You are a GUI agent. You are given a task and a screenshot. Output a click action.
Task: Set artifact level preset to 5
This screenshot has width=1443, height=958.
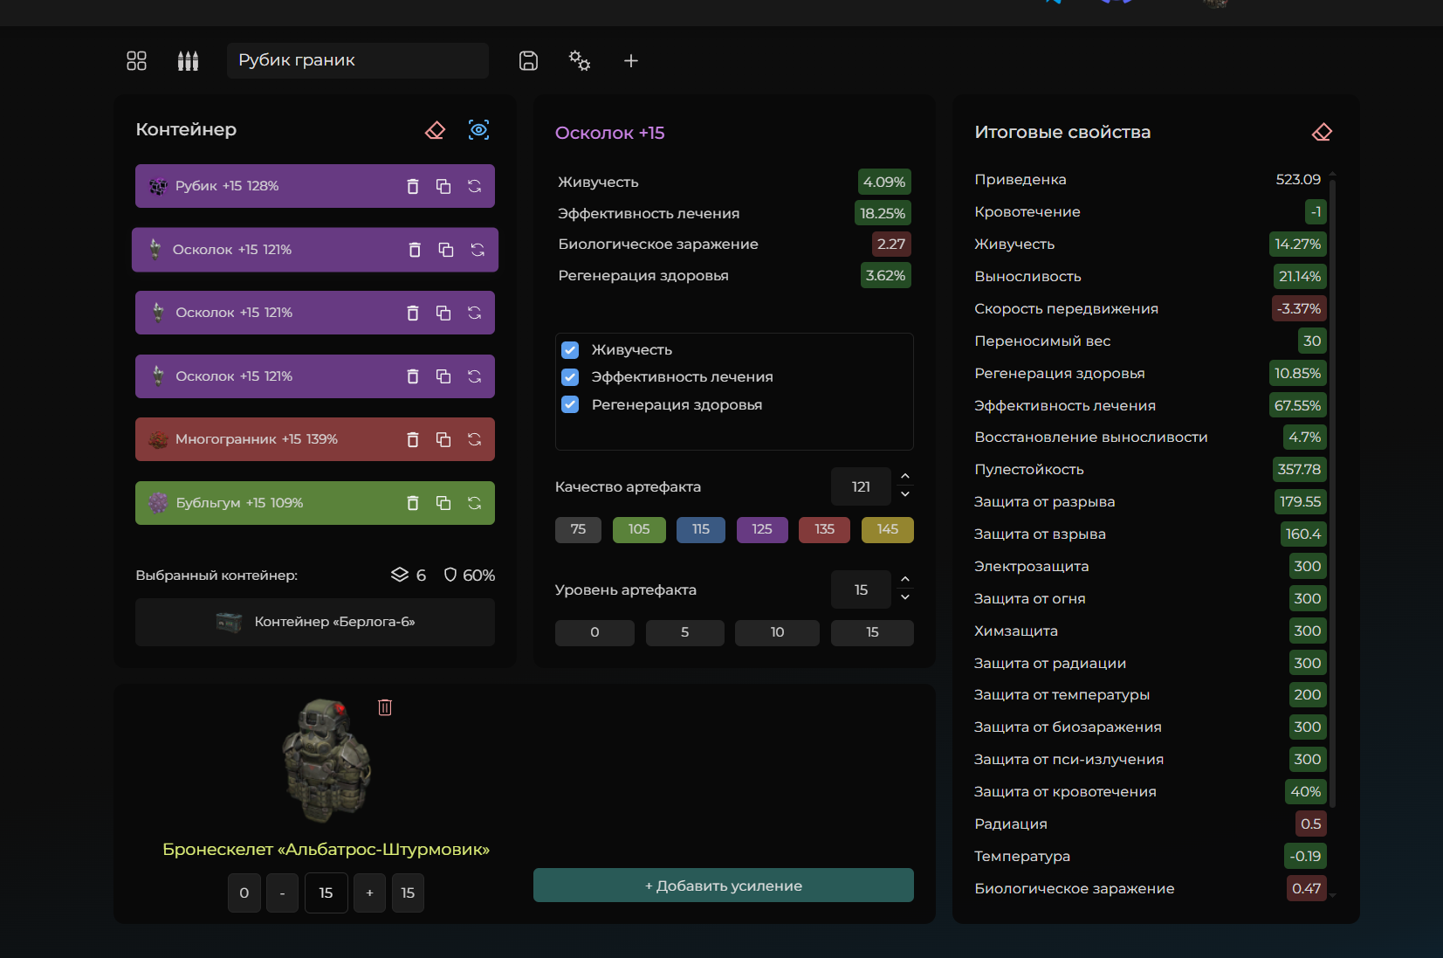[685, 632]
